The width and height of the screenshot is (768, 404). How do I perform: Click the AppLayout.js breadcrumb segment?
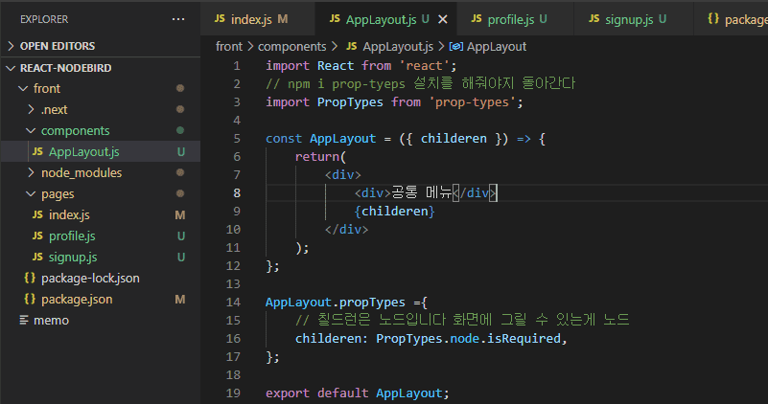(398, 47)
